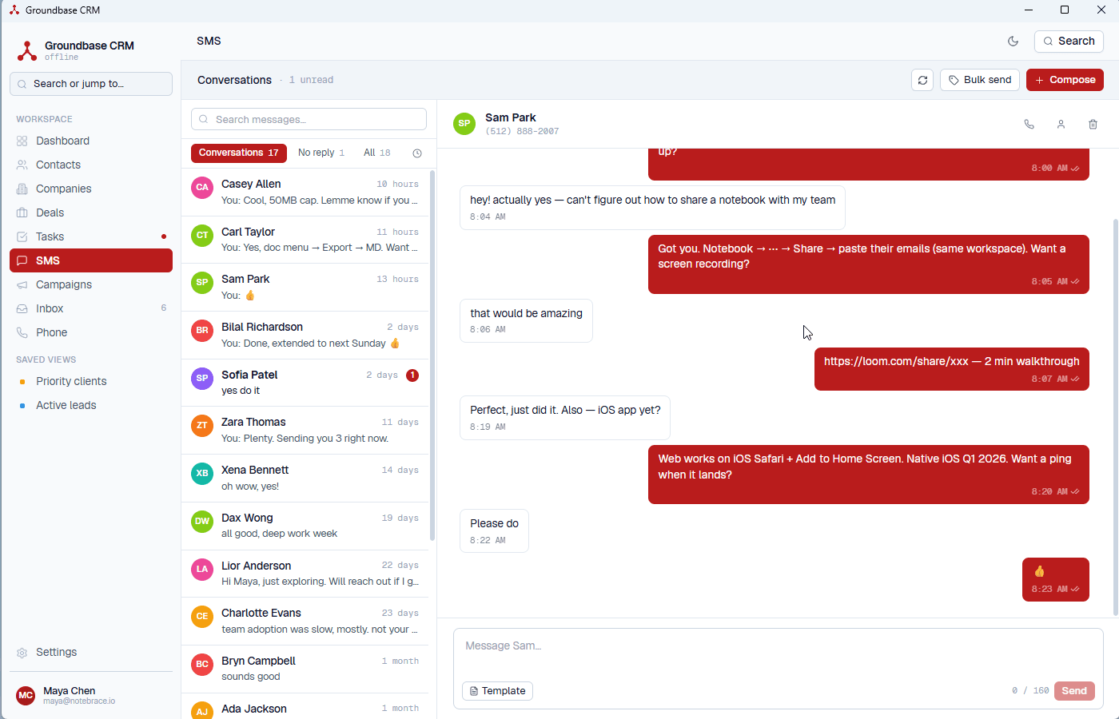Open Inbox with 6 items

click(x=91, y=308)
